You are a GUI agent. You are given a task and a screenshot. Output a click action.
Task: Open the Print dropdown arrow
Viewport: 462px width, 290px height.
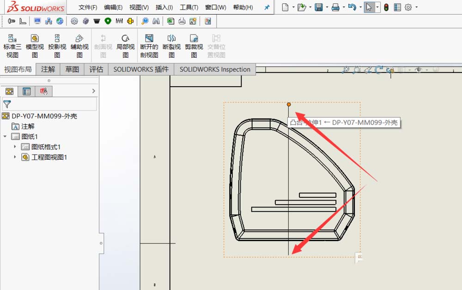pos(344,7)
